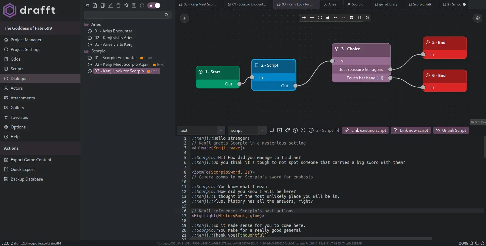Click Backup Database action
The height and width of the screenshot is (246, 486).
40,179
